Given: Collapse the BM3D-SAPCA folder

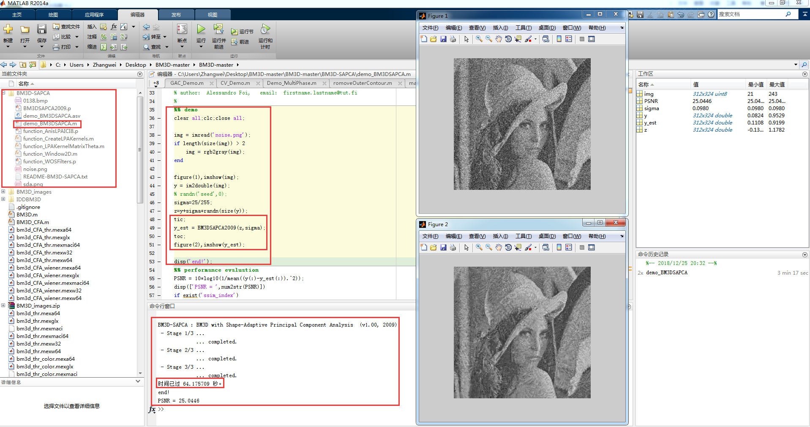Looking at the screenshot, I should pos(3,93).
